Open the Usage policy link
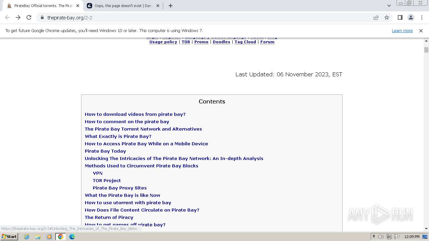Viewport: 429px width, 241px height. (163, 42)
